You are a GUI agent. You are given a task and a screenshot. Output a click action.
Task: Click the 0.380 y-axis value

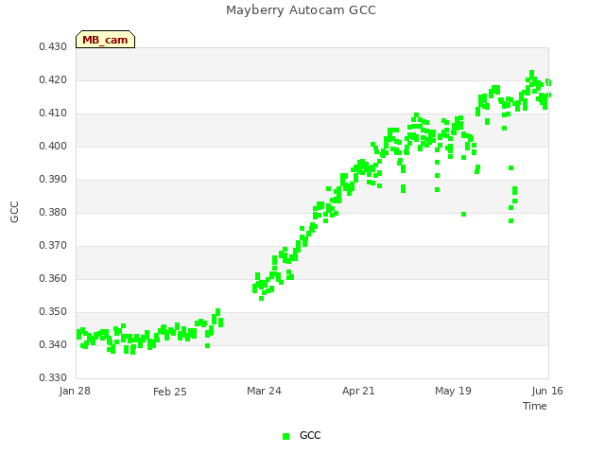pos(53,212)
